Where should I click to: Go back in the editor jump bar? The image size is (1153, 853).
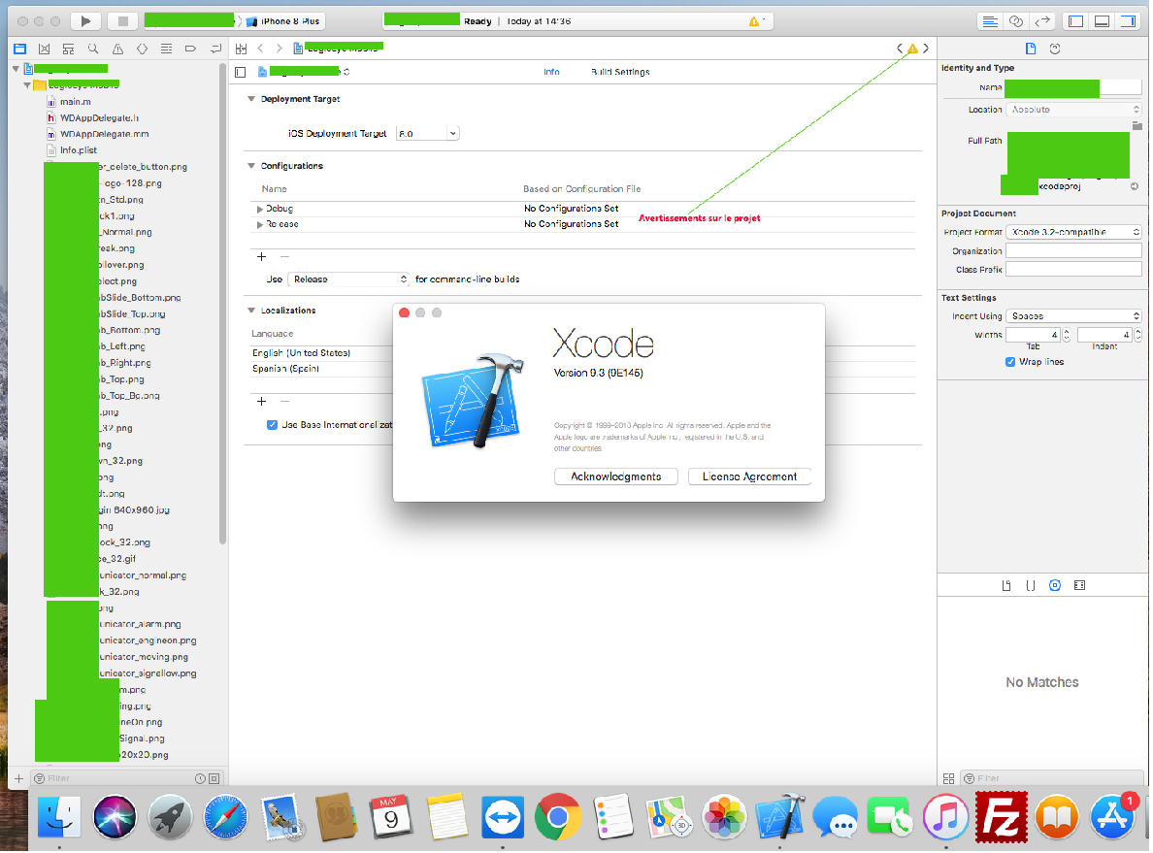pos(260,49)
